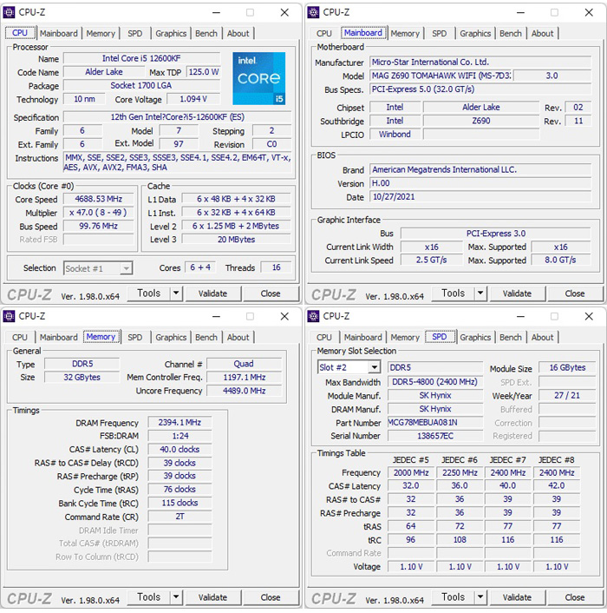The width and height of the screenshot is (607, 613).
Task: Click the JEDEC #8 CAS# Latency 42.0 cell
Action: click(x=557, y=486)
